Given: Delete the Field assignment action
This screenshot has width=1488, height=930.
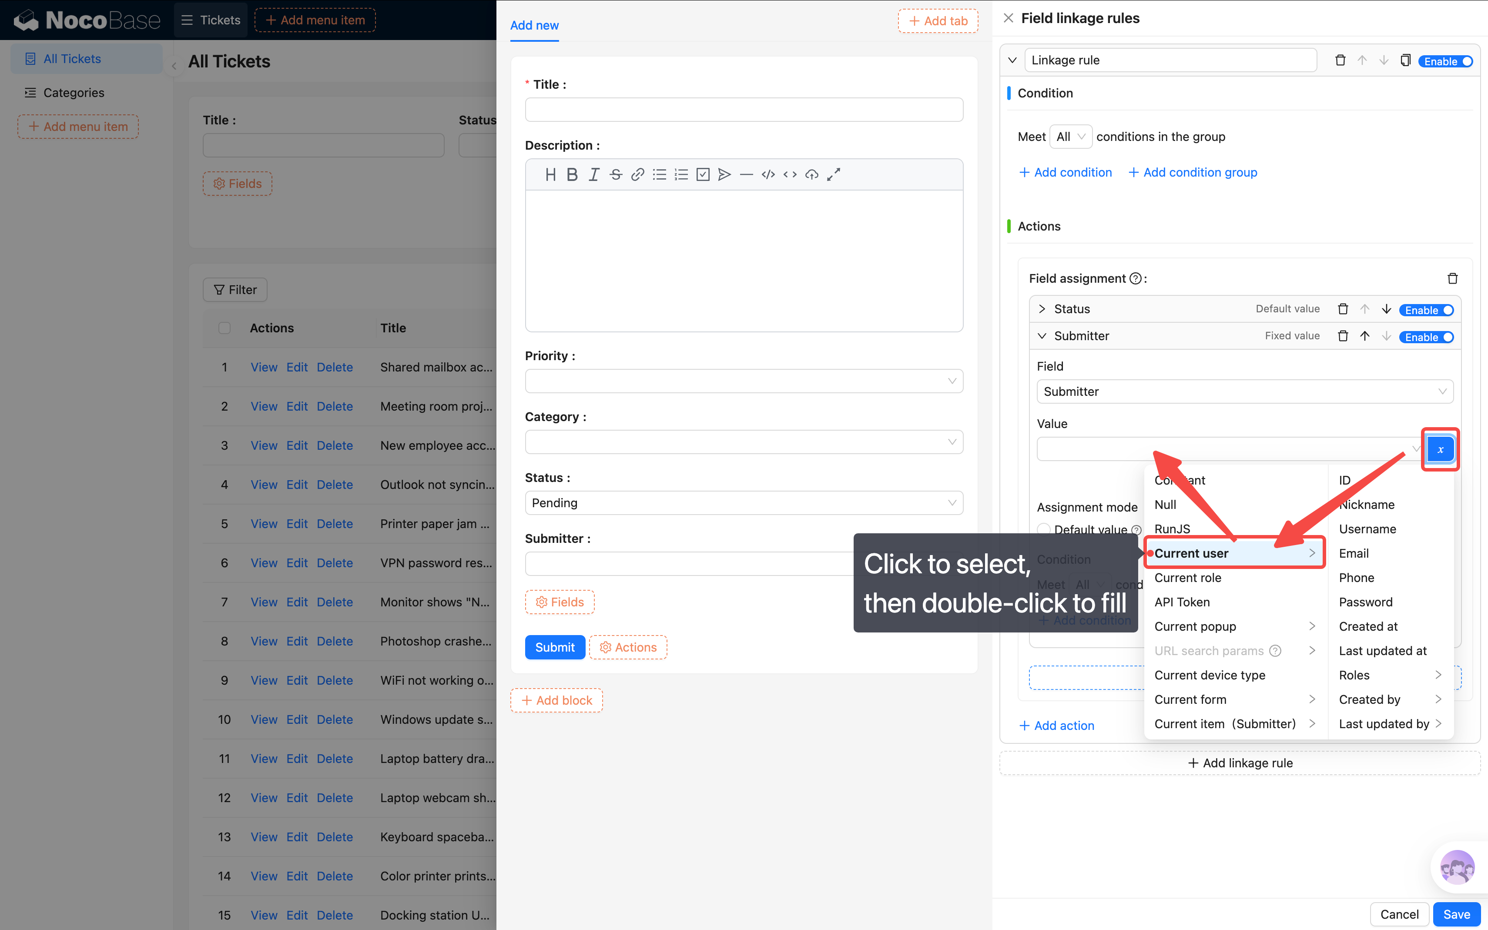Looking at the screenshot, I should pos(1452,279).
